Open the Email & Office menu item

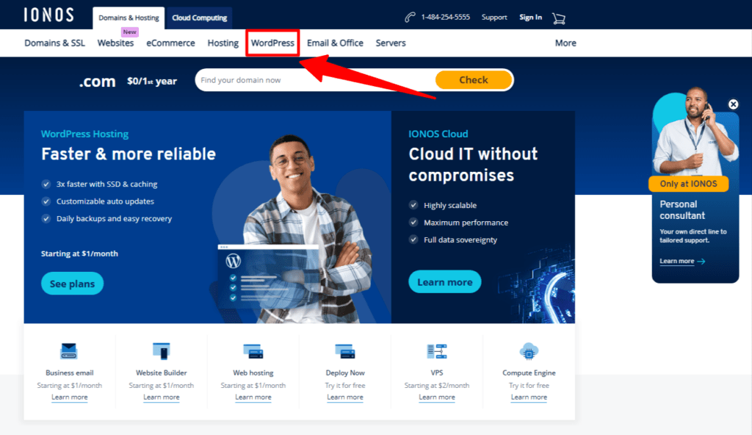tap(335, 43)
